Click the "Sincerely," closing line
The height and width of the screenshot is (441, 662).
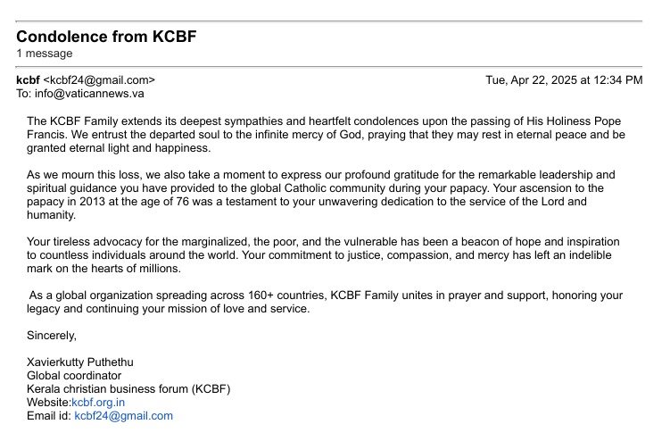coord(52,336)
